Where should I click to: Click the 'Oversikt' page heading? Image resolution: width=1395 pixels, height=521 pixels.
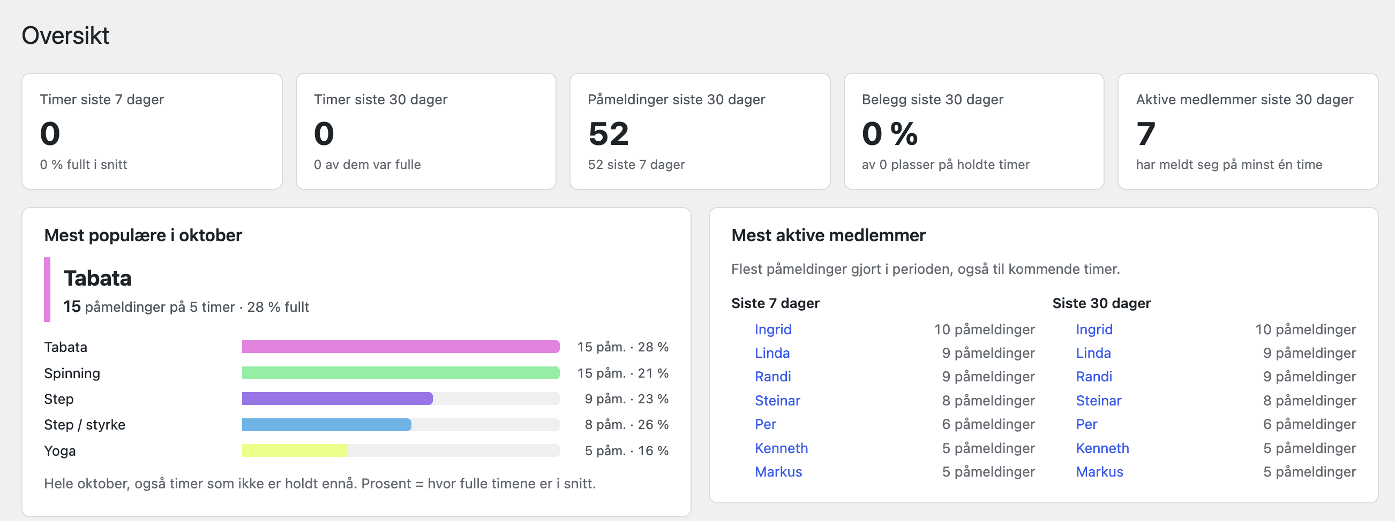(x=65, y=36)
